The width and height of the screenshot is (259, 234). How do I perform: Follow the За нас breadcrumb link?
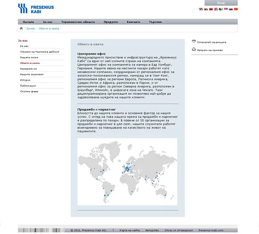coord(31,29)
